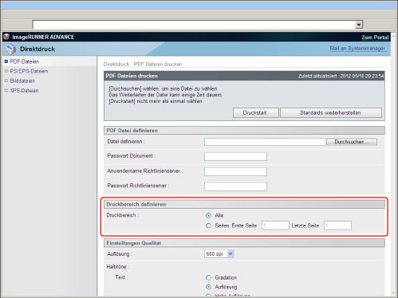Follow the Mail an Systemmanager link
The height and width of the screenshot is (298, 398).
pos(357,49)
